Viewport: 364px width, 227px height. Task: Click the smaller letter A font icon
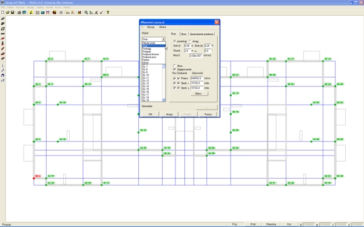tap(101, 13)
